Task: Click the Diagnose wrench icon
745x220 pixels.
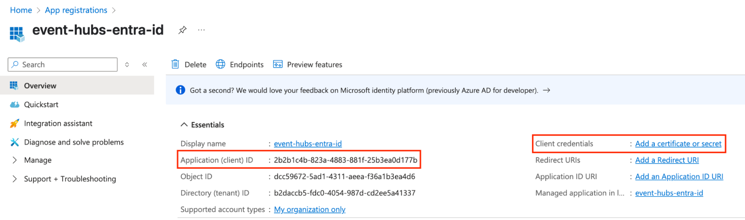Action: coord(15,142)
